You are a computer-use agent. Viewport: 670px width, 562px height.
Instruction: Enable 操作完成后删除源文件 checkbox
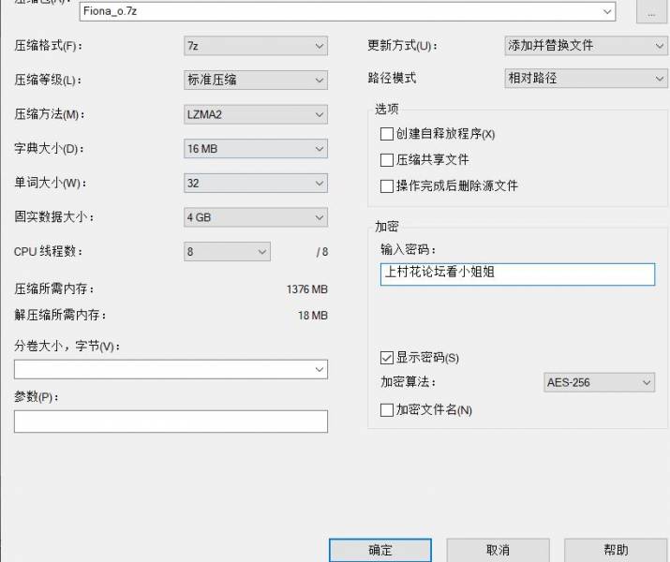click(387, 186)
